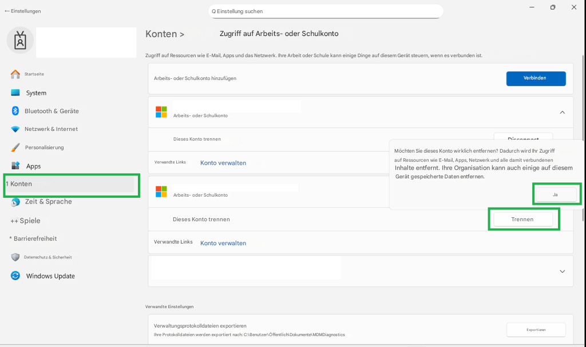Go back via Einstellungen breadcrumb
The height and width of the screenshot is (347, 586).
22,10
